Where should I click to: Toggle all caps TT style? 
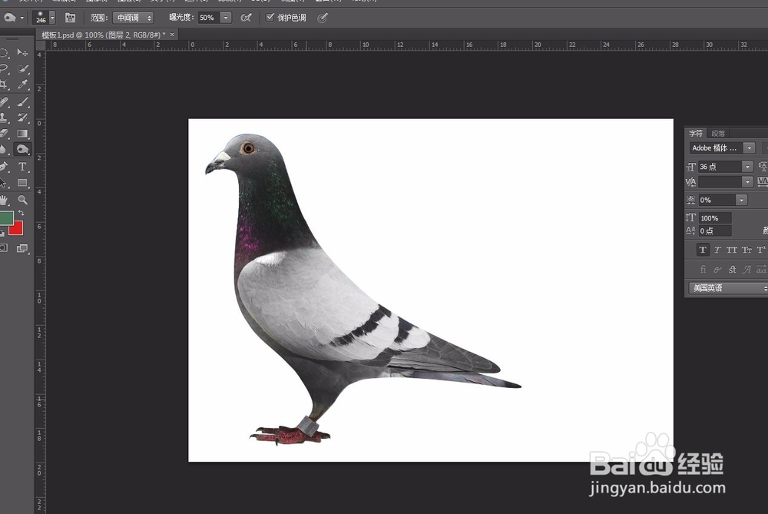(x=732, y=250)
